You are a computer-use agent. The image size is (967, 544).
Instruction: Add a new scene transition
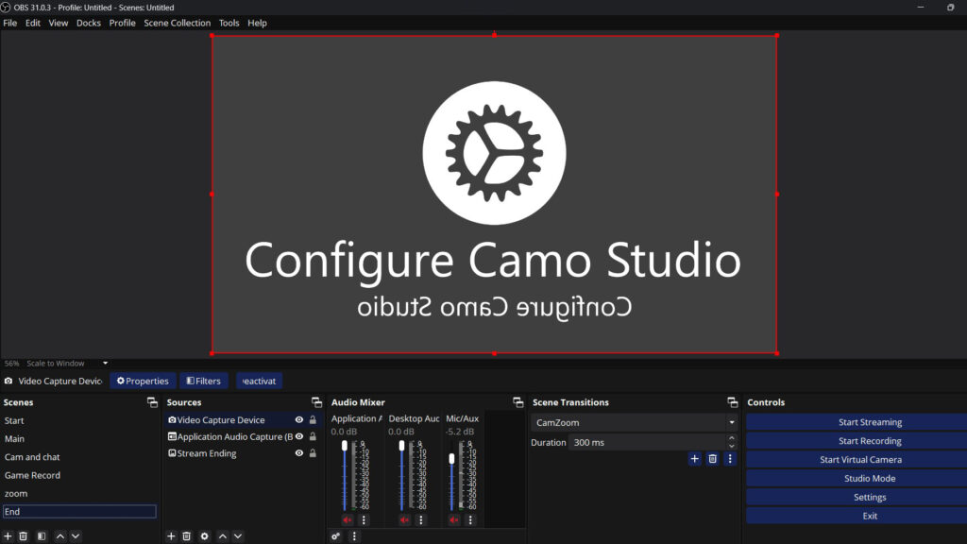(x=694, y=459)
